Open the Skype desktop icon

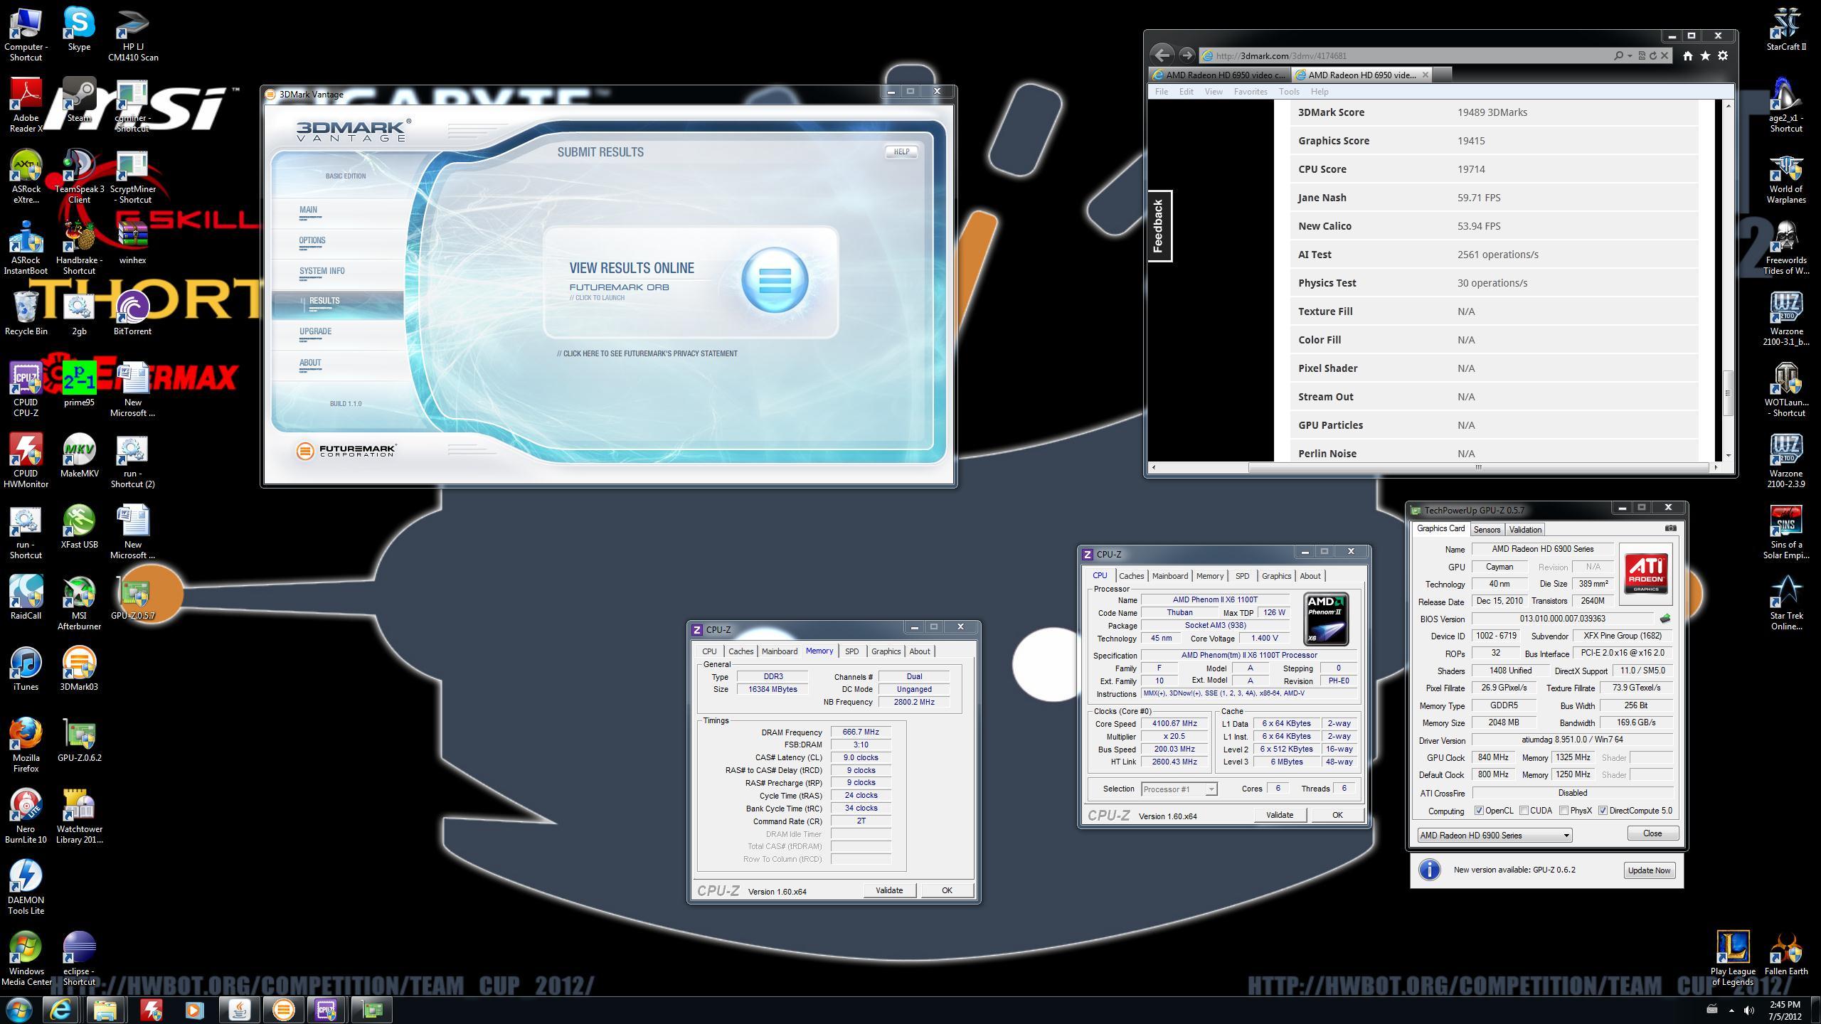click(79, 28)
